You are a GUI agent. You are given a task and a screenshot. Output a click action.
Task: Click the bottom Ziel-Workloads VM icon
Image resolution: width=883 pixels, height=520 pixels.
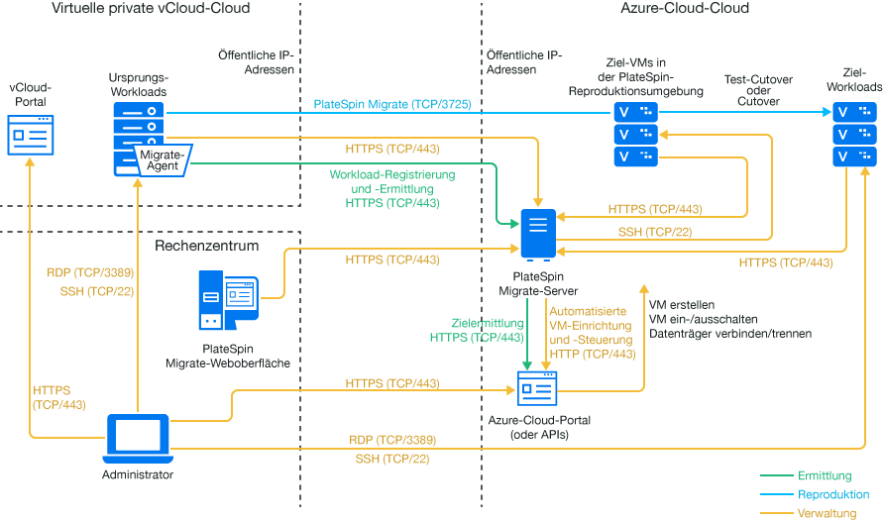tap(854, 156)
